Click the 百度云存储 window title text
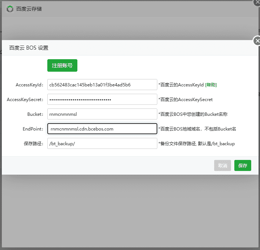 (x=29, y=9)
